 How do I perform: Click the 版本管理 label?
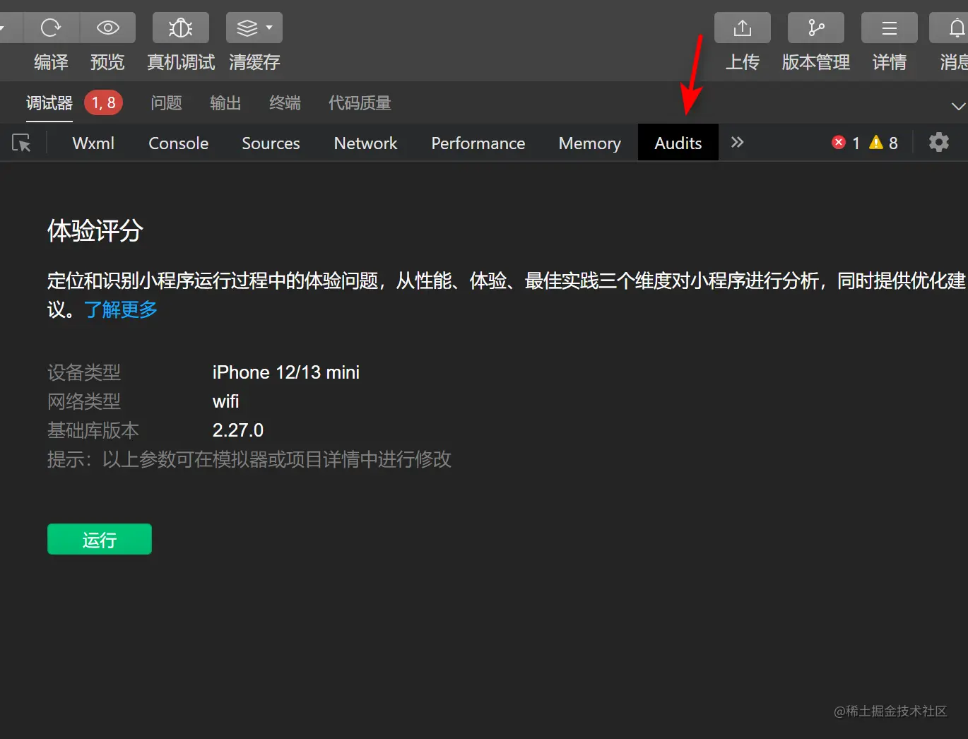[816, 62]
